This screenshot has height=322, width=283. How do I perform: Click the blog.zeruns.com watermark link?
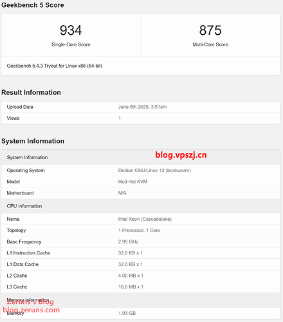pyautogui.click(x=32, y=310)
